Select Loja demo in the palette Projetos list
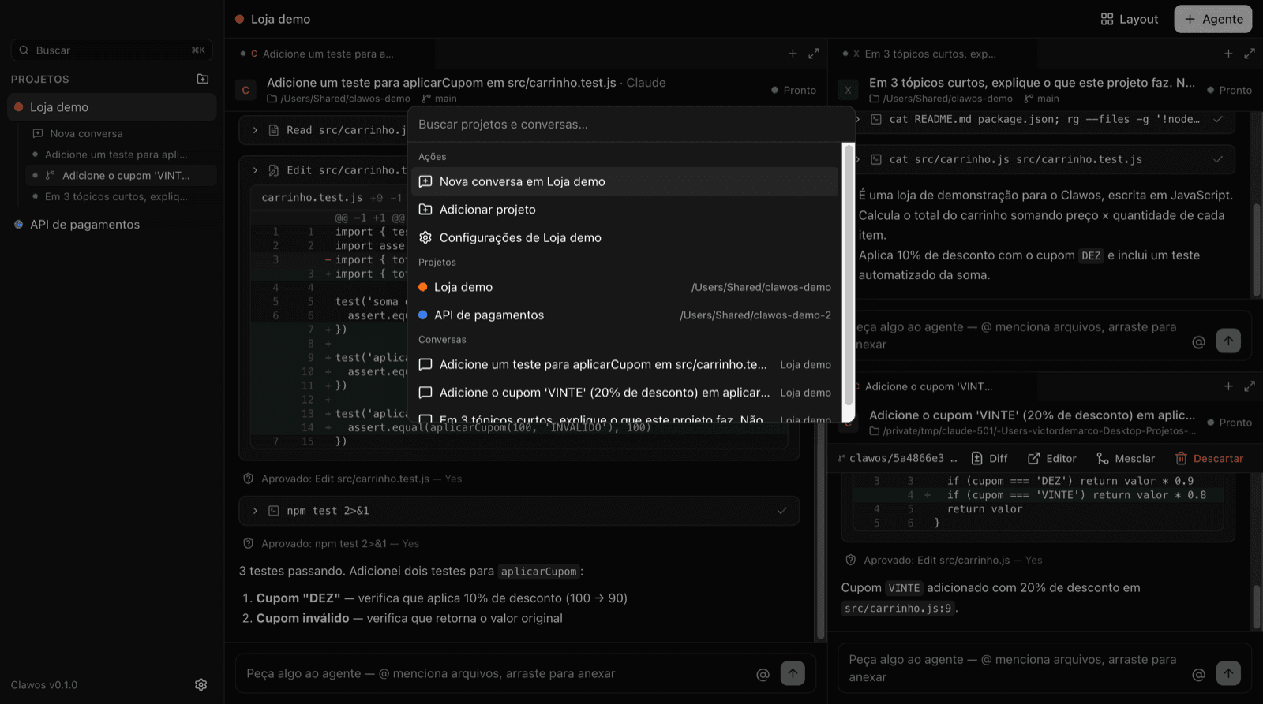Image resolution: width=1263 pixels, height=704 pixels. tap(625, 287)
